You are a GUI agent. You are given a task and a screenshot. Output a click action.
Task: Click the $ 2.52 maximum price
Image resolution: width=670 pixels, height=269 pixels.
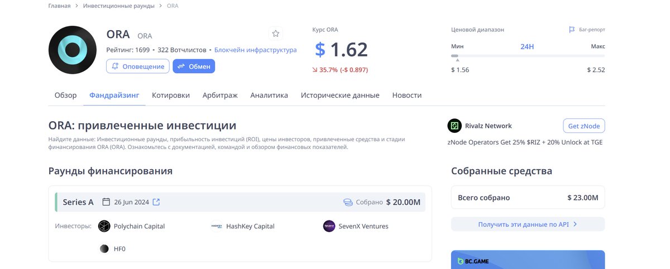[596, 70]
